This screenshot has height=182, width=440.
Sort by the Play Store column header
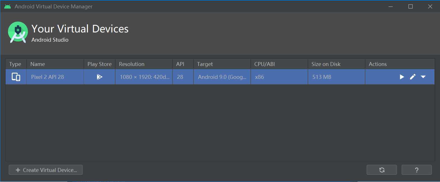click(100, 64)
